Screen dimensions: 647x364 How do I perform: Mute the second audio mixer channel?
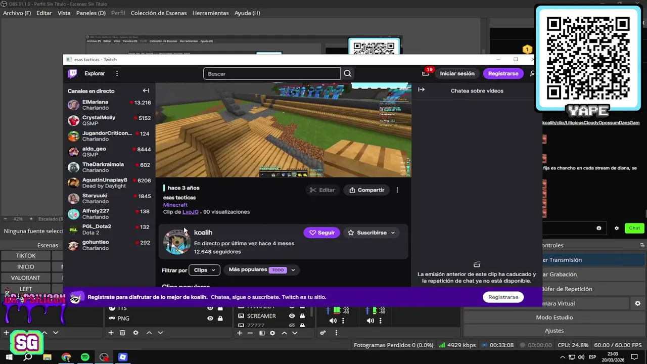[x=371, y=321]
